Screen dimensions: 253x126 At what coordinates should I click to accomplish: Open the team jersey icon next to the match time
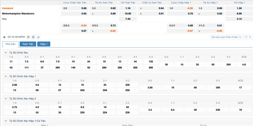[x=28, y=37]
